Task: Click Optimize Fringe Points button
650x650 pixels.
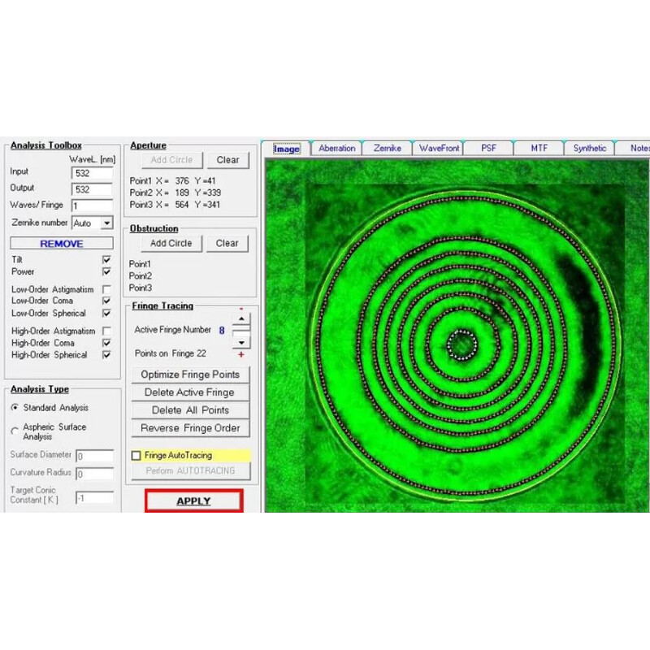Action: 190,375
